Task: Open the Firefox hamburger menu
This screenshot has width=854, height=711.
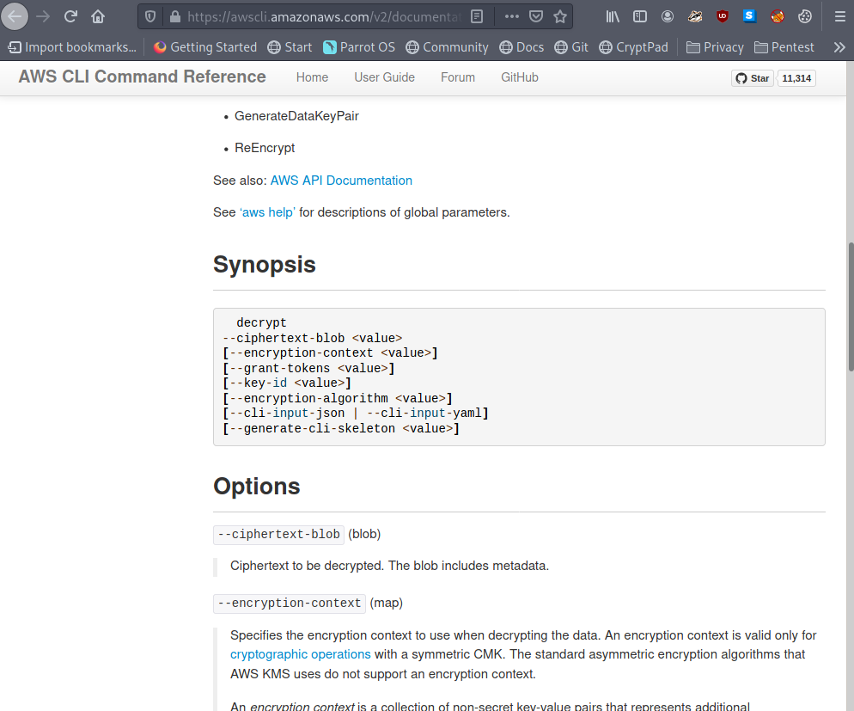Action: coord(839,16)
